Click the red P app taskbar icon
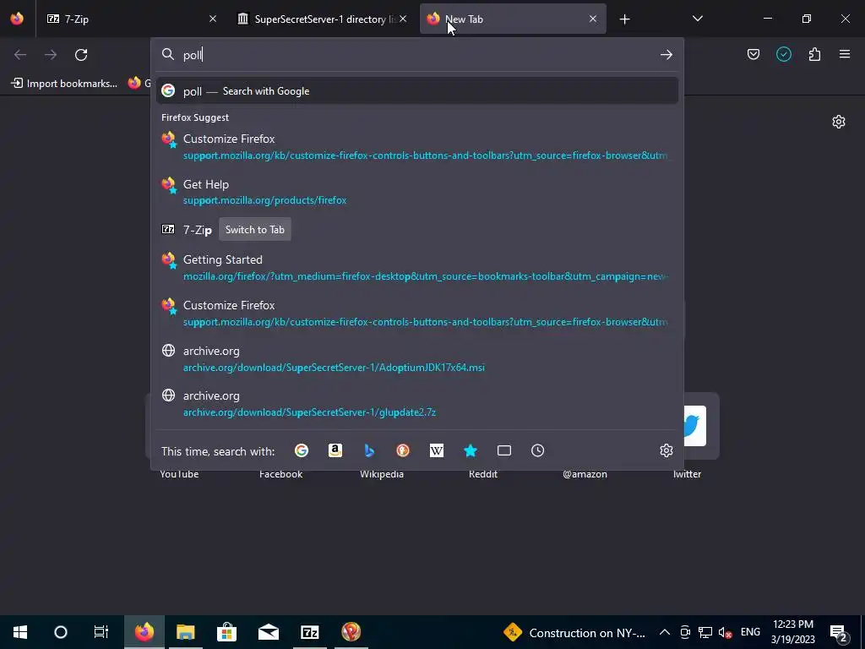Viewport: 865px width, 649px height. [351, 632]
